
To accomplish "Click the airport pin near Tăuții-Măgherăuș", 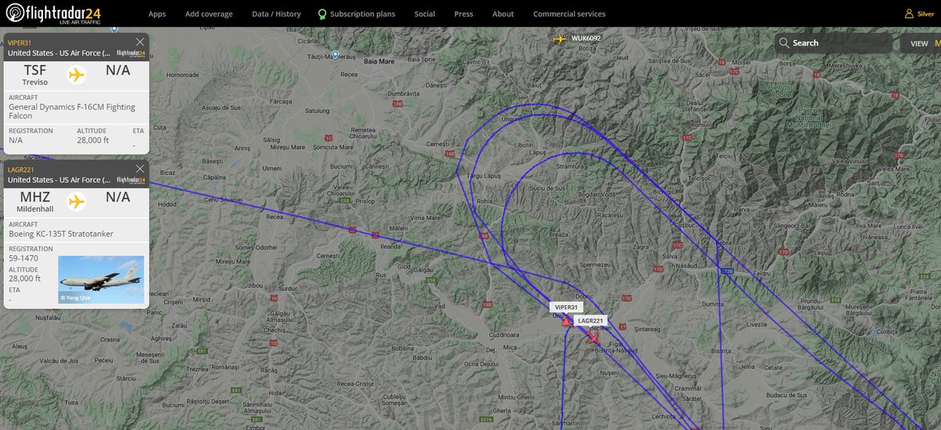I will [336, 54].
